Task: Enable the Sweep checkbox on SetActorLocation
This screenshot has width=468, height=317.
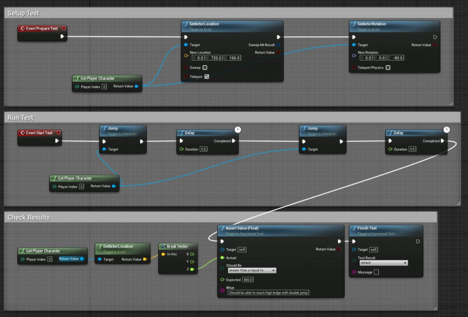Action: tap(205, 68)
